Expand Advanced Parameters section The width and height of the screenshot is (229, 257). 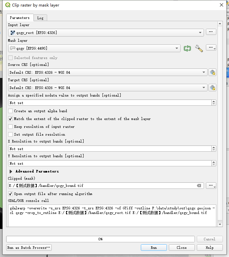pyautogui.click(x=11, y=172)
